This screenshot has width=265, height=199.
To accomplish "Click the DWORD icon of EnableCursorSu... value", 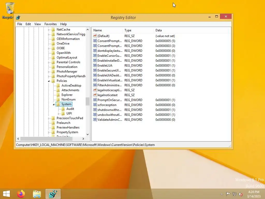I will 95,55.
